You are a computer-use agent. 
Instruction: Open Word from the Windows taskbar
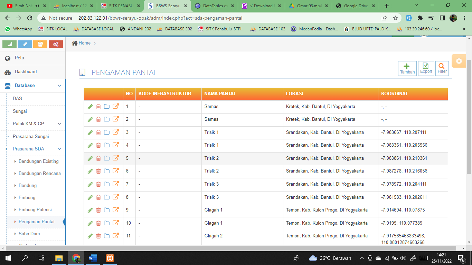93,258
